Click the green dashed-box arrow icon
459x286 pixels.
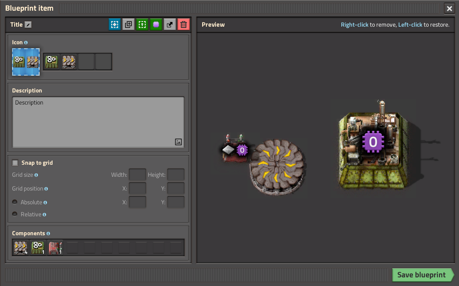(142, 25)
